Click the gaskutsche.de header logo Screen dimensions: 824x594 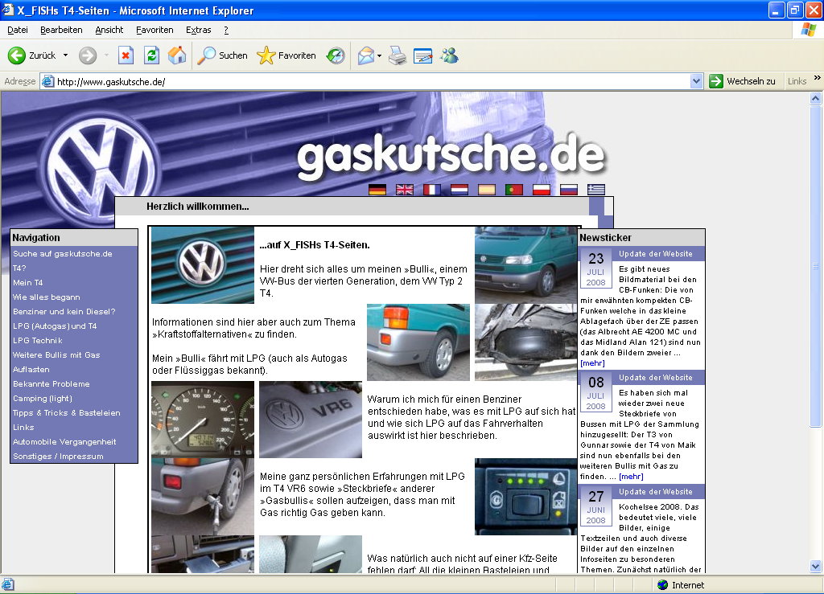point(451,155)
